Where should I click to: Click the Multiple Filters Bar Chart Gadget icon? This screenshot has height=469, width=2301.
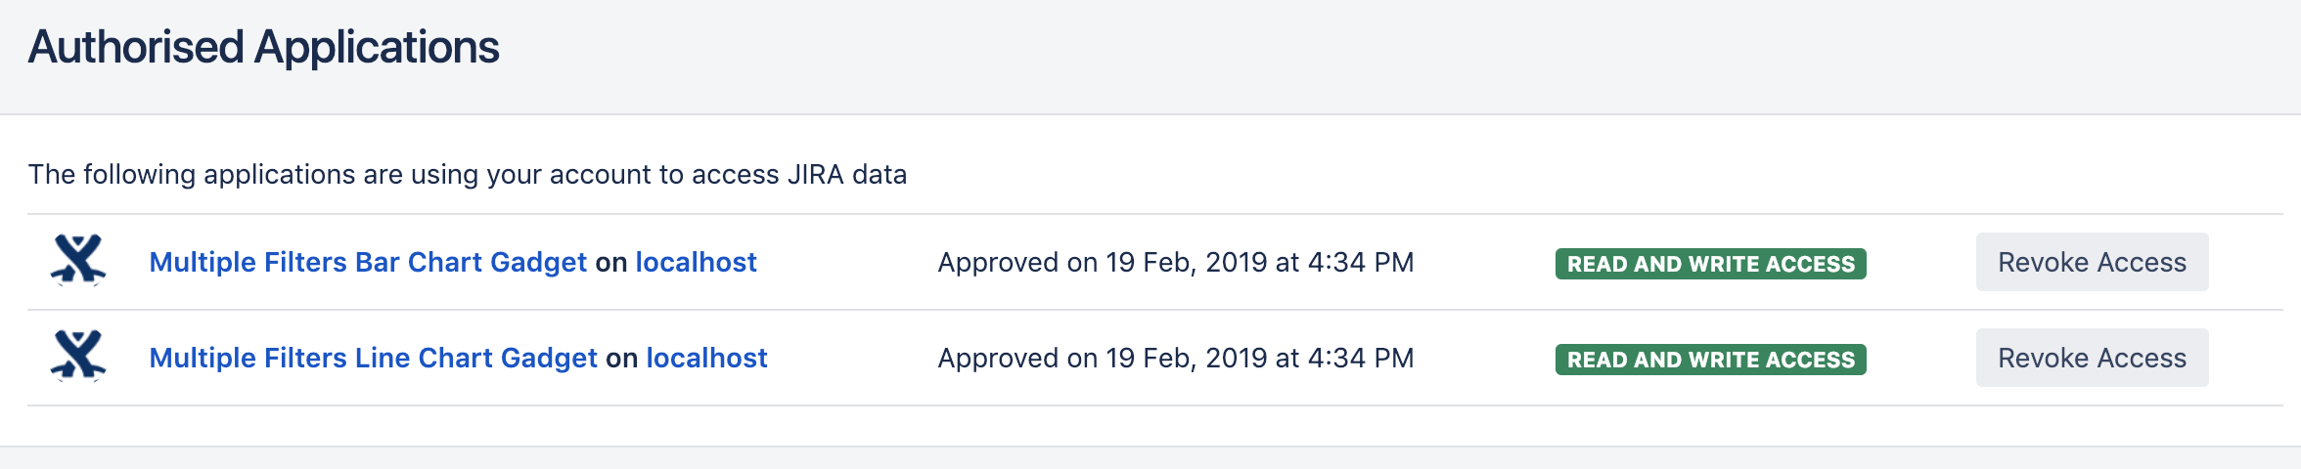[78, 261]
